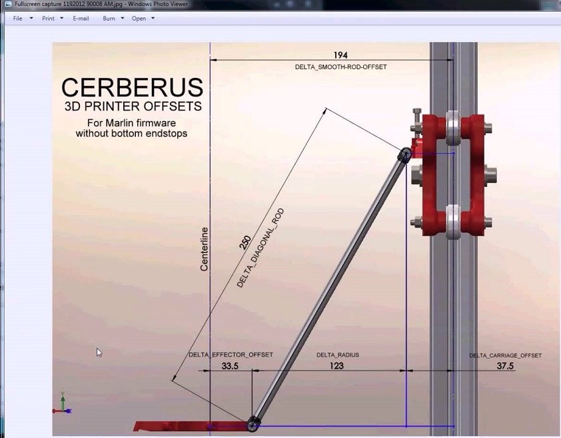Click the Centerline label
Viewport: 561px width, 438px height.
pyautogui.click(x=204, y=249)
